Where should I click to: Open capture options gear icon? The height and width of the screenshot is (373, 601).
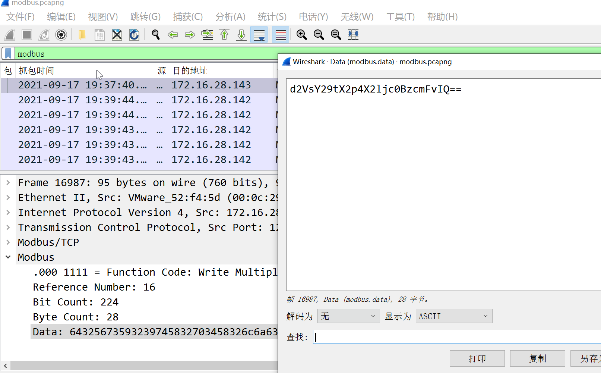pos(61,35)
